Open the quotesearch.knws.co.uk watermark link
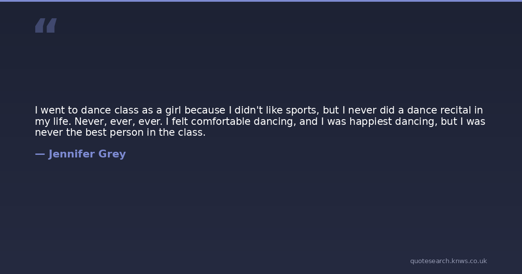 point(448,261)
